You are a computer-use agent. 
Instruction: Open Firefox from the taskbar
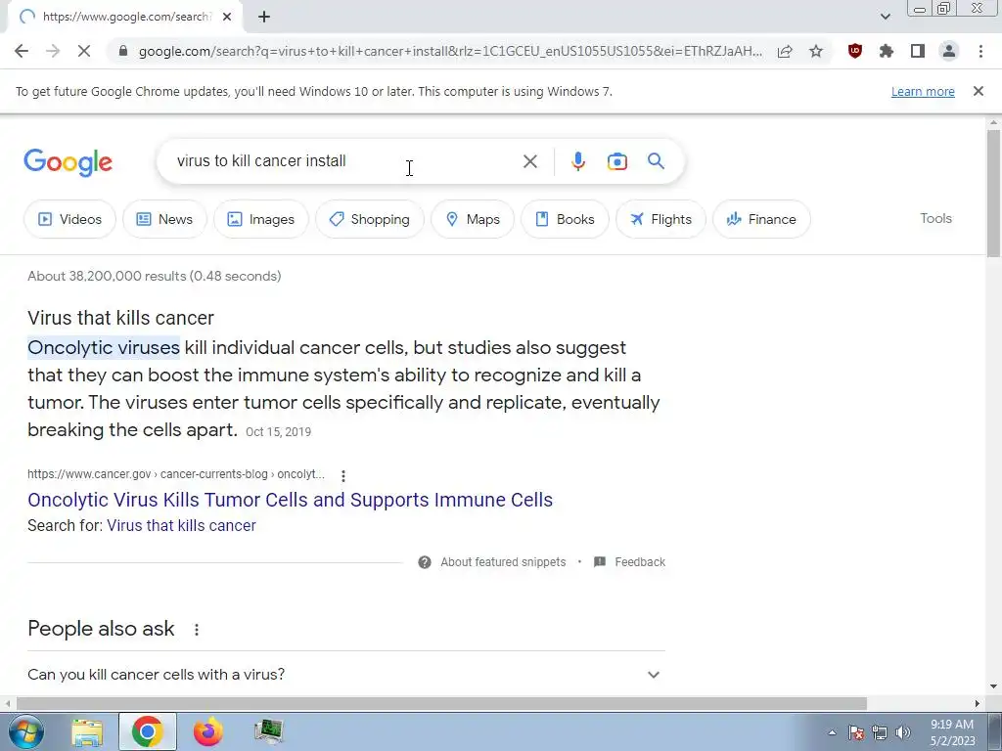(208, 731)
